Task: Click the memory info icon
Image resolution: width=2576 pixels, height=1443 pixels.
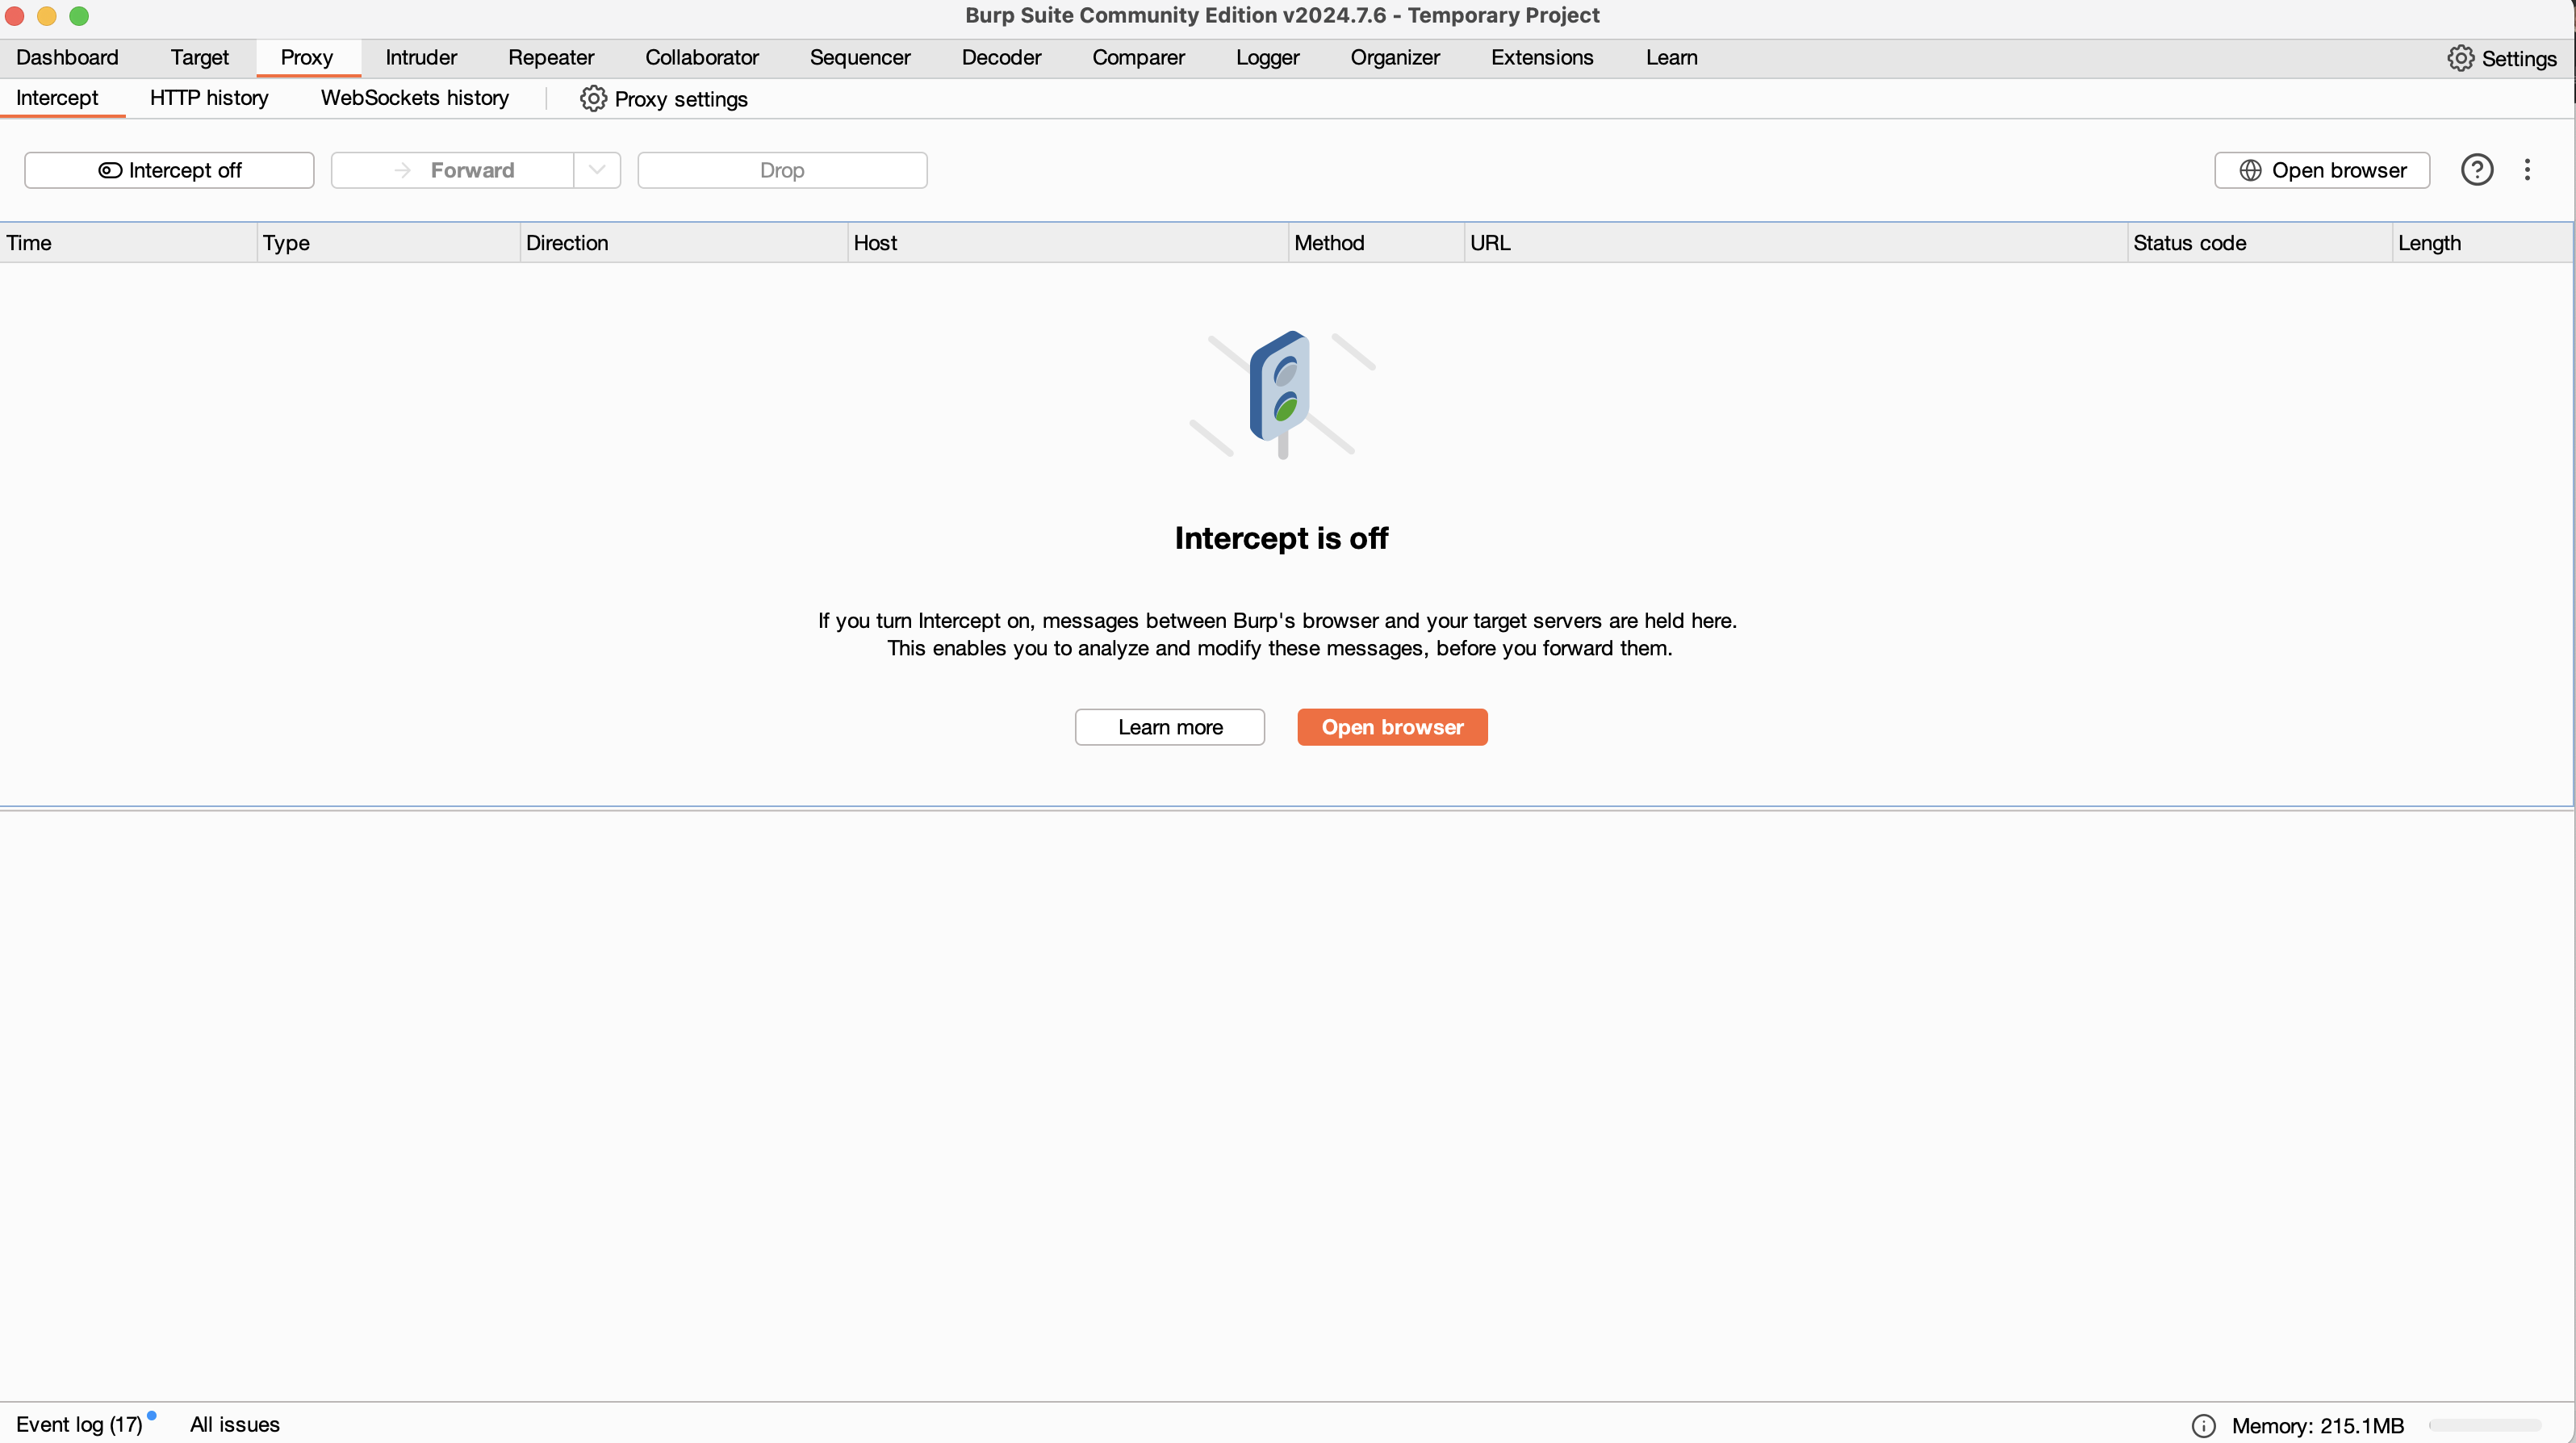Action: (2203, 1426)
